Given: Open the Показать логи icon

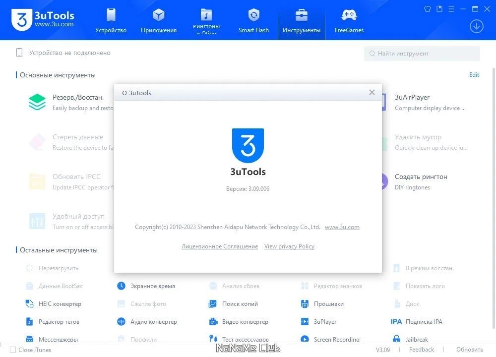Looking at the screenshot, I should coord(396,286).
